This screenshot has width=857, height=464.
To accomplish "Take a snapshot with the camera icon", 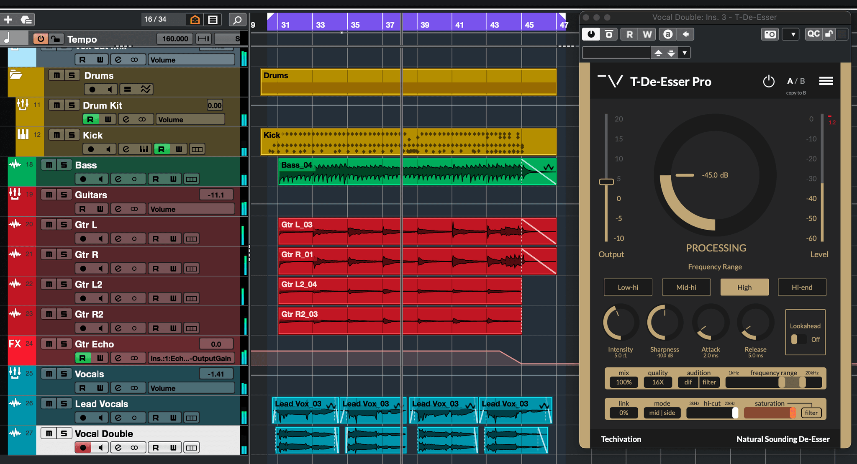I will (770, 34).
